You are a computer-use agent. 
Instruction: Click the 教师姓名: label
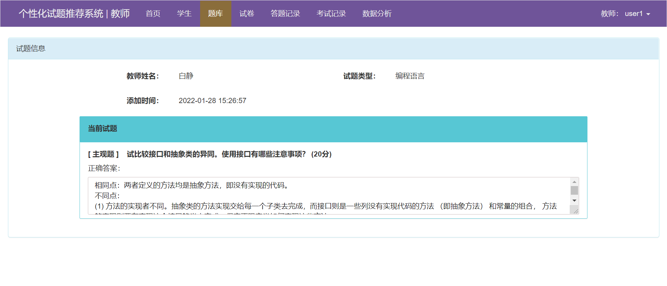pos(142,76)
